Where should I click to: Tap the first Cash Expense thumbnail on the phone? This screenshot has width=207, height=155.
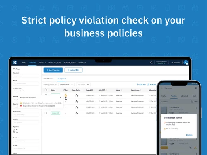(164, 110)
